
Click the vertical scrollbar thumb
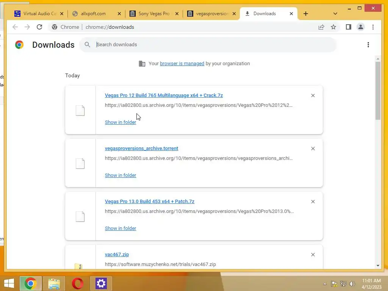pyautogui.click(x=378, y=91)
